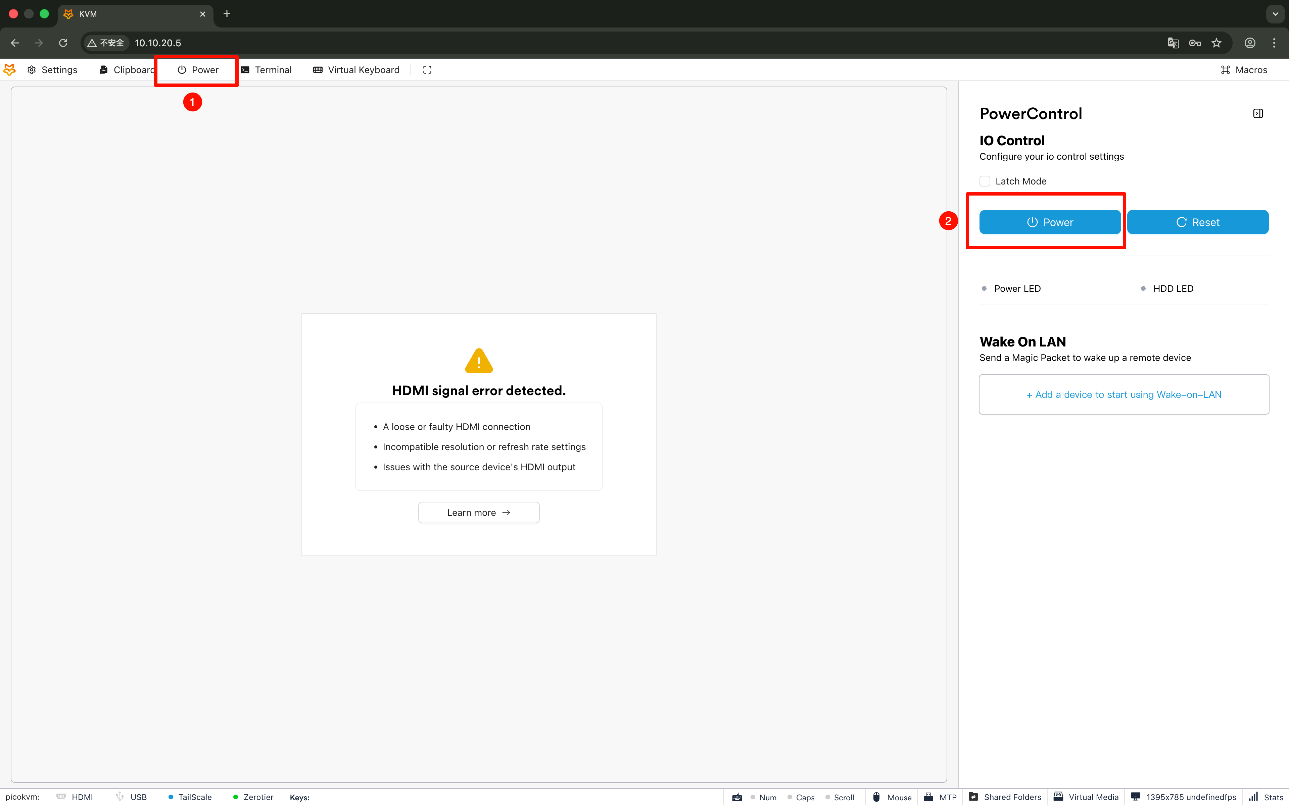Open the Macros menu
The height and width of the screenshot is (805, 1289).
[x=1244, y=70]
